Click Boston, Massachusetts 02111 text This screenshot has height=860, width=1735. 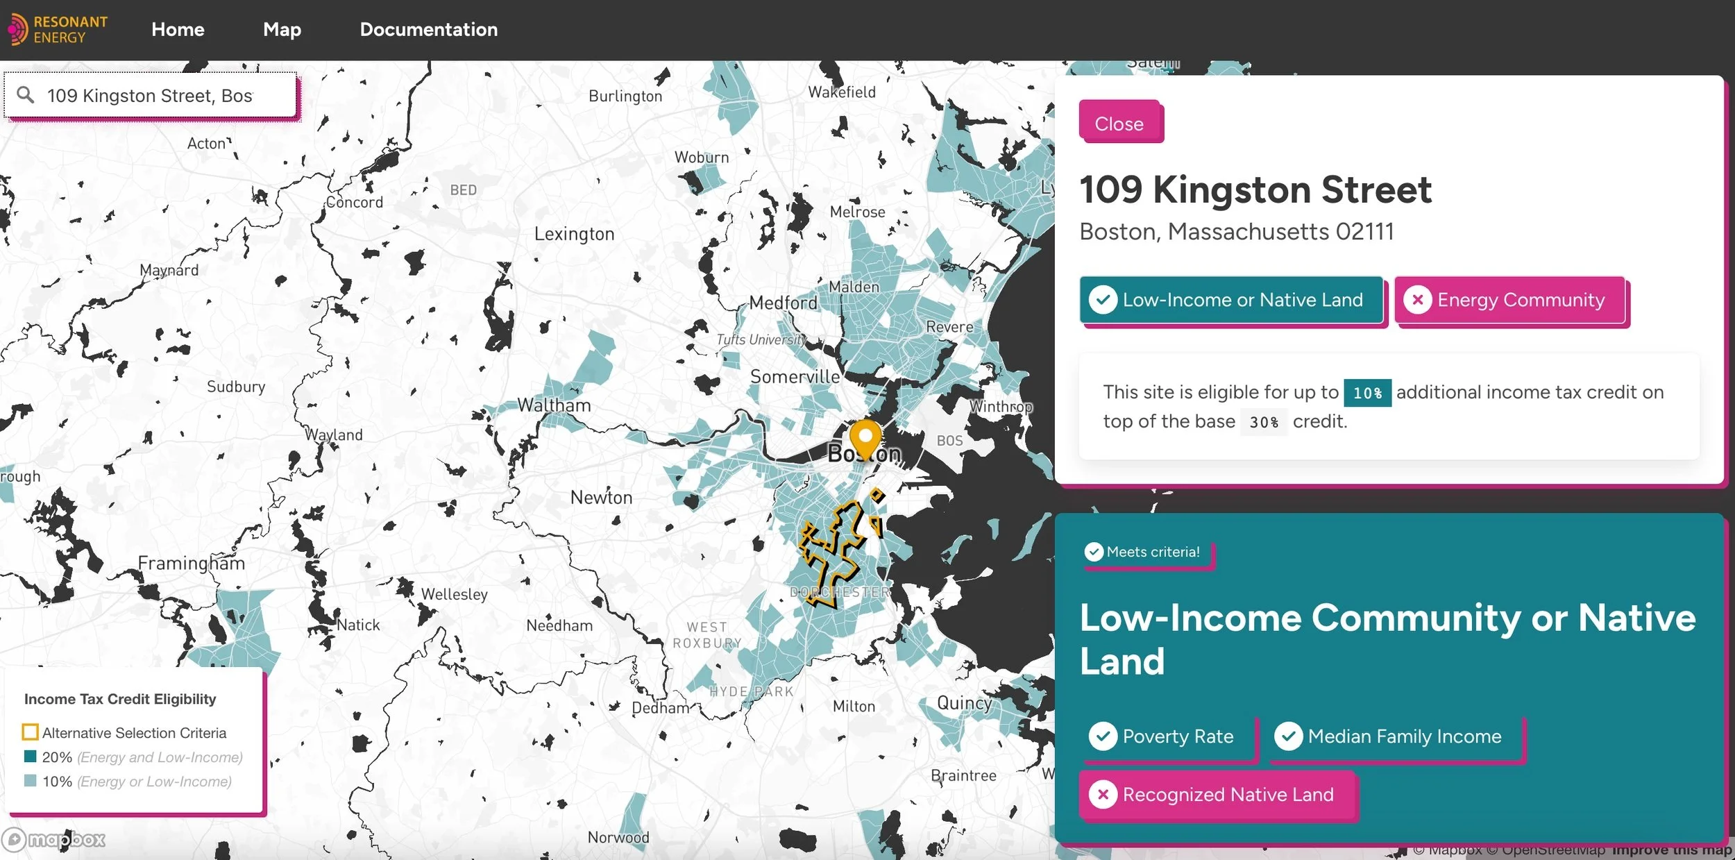click(1236, 231)
